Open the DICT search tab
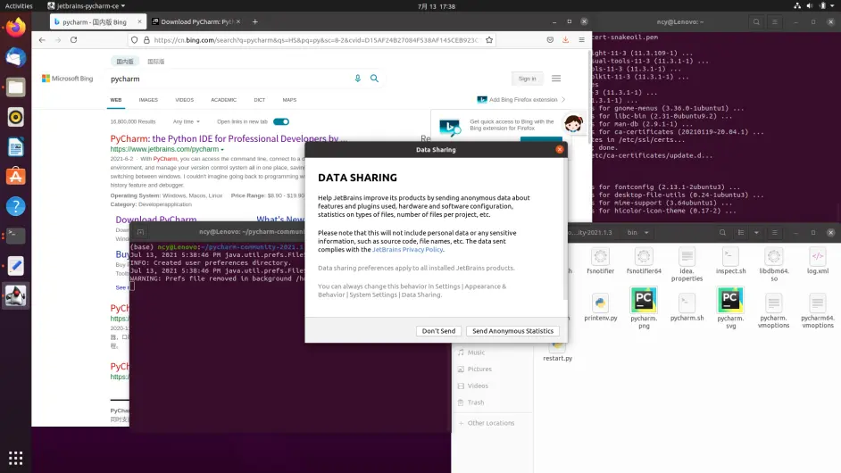The height and width of the screenshot is (473, 841). (x=260, y=100)
